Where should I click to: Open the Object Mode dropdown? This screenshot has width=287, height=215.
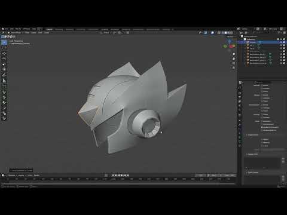click(x=16, y=33)
